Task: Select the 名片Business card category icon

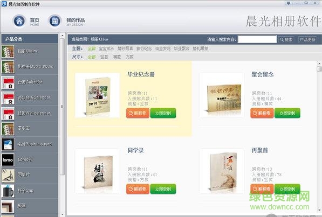Action: (x=8, y=144)
